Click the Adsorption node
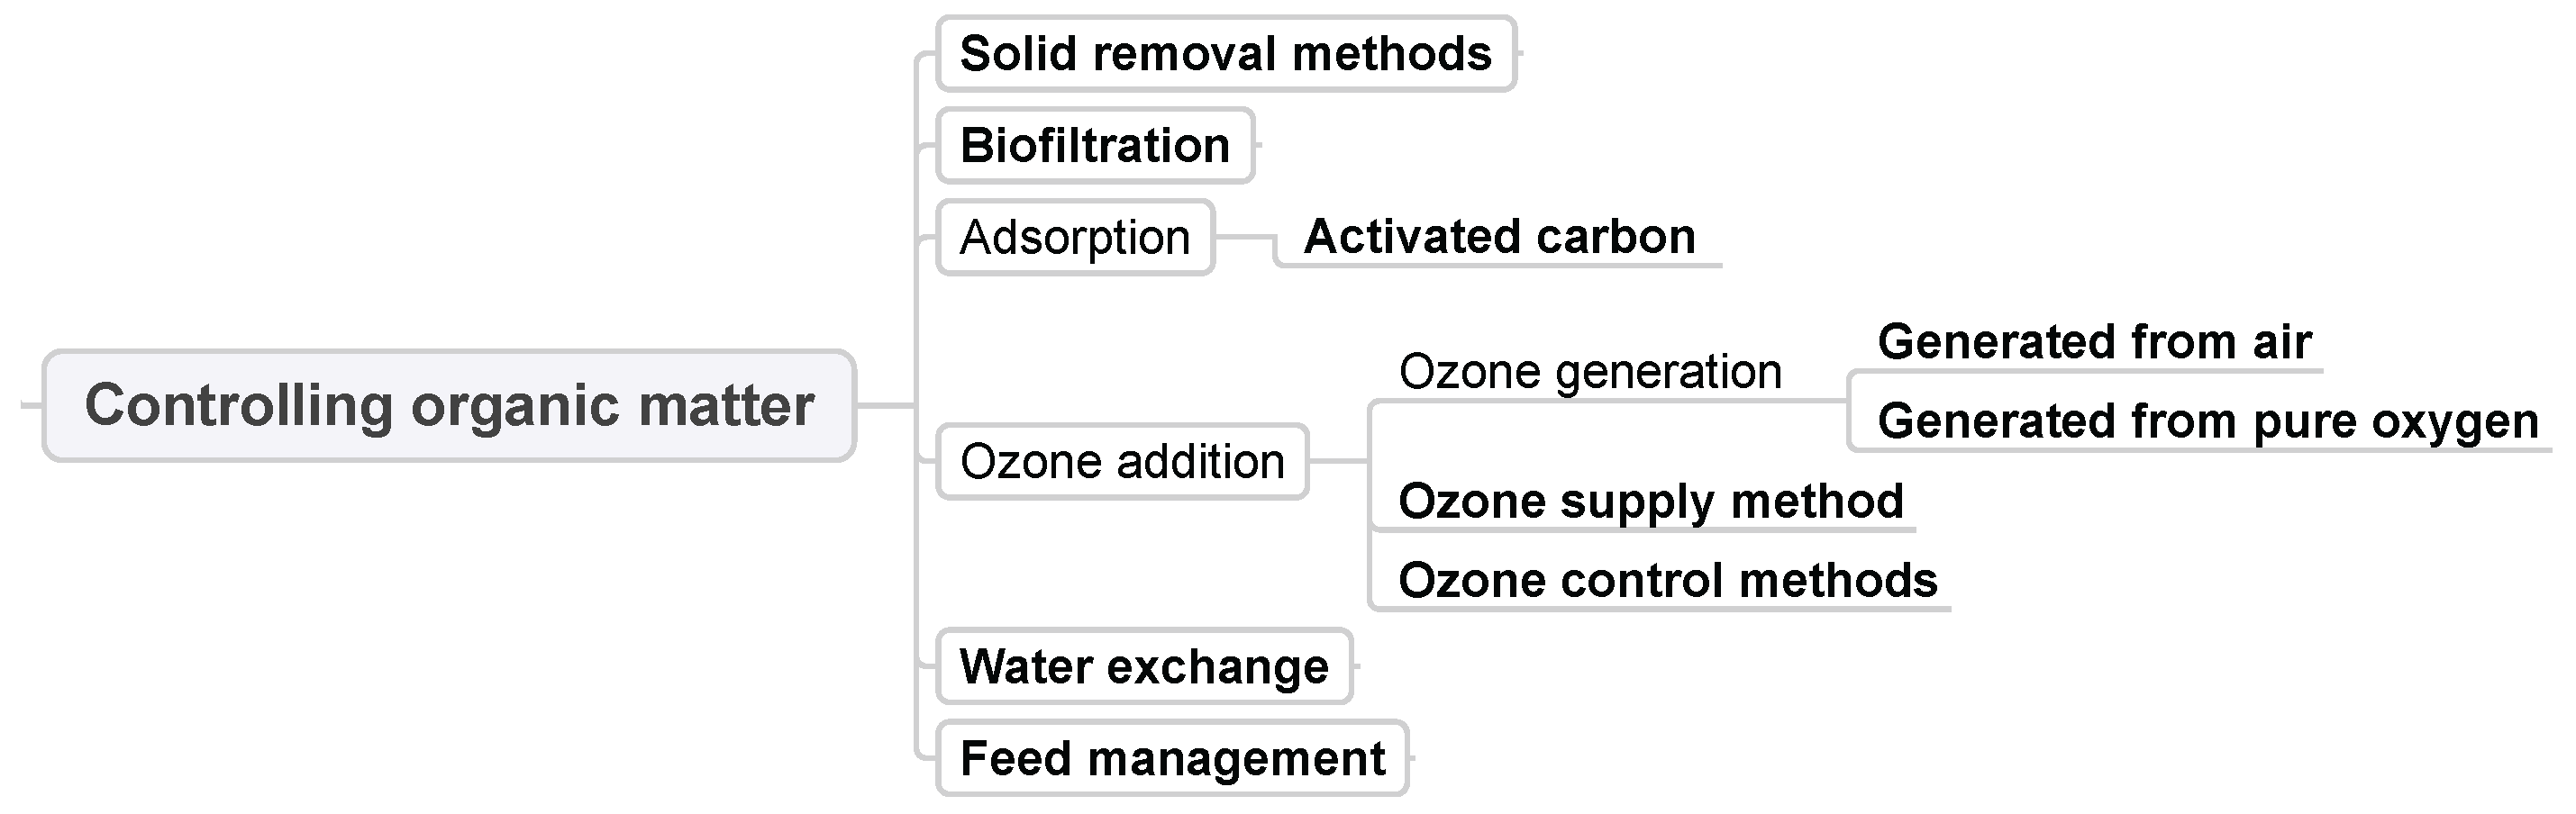 point(1075,238)
